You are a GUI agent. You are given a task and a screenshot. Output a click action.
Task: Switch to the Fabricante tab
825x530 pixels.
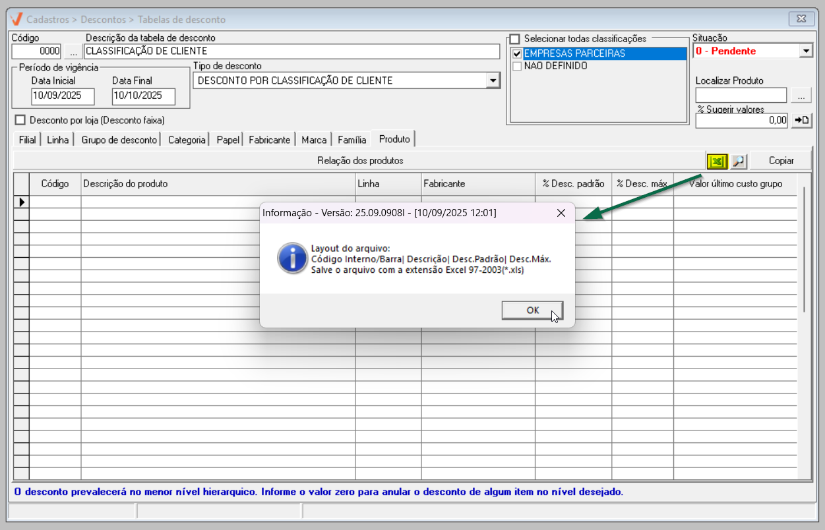(x=269, y=140)
